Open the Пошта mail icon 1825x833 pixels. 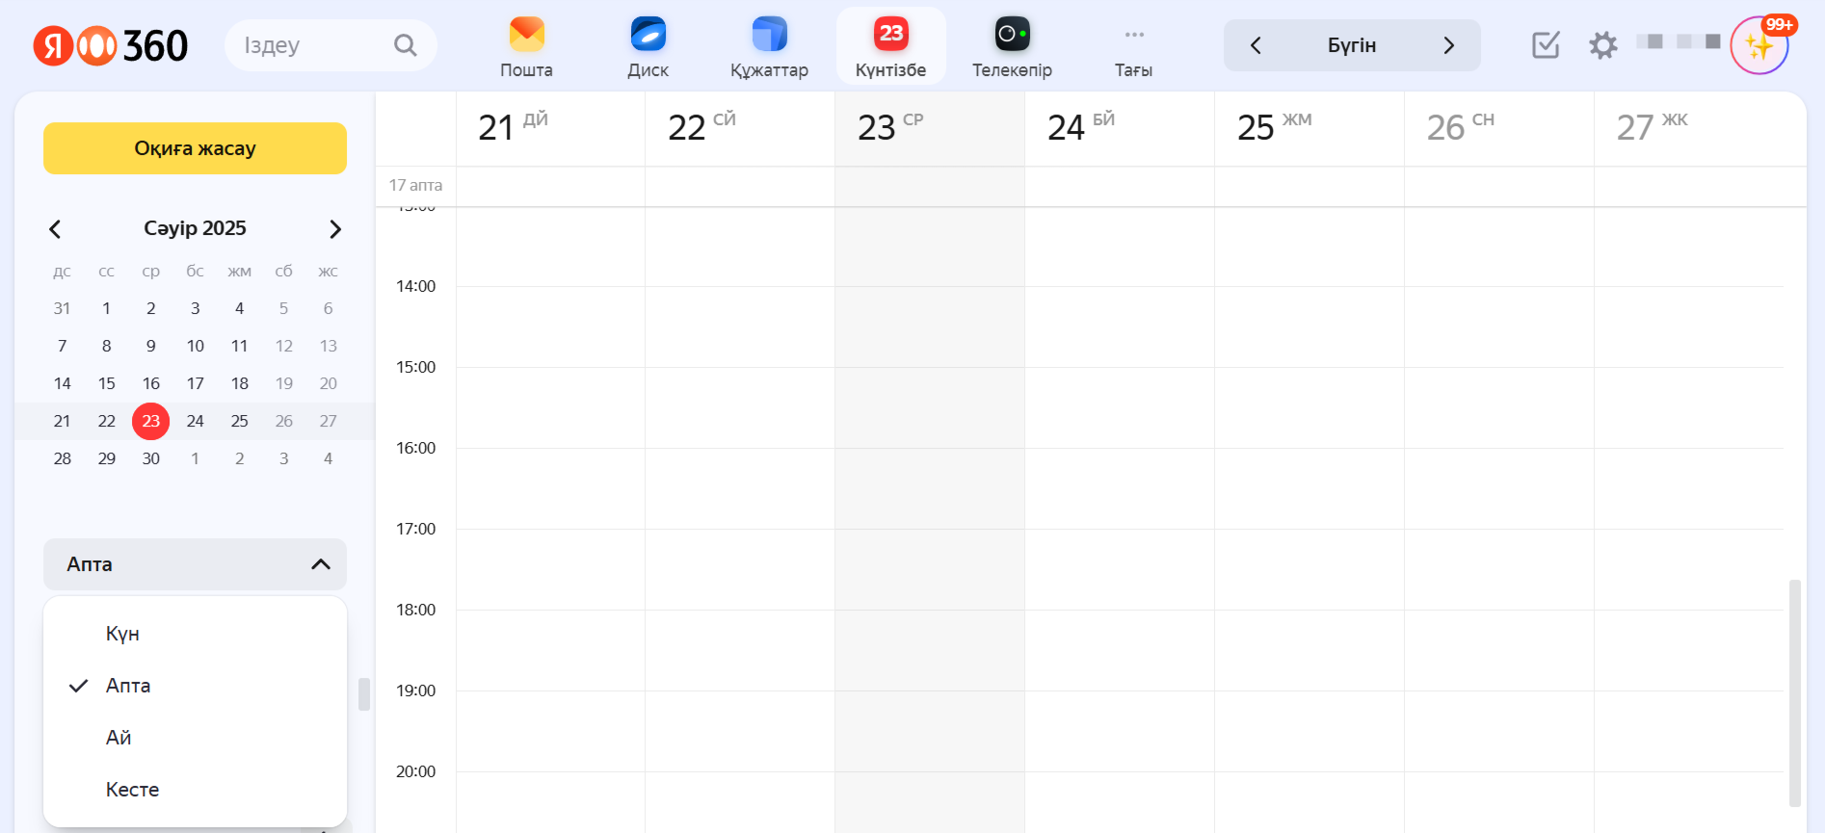[x=526, y=36]
